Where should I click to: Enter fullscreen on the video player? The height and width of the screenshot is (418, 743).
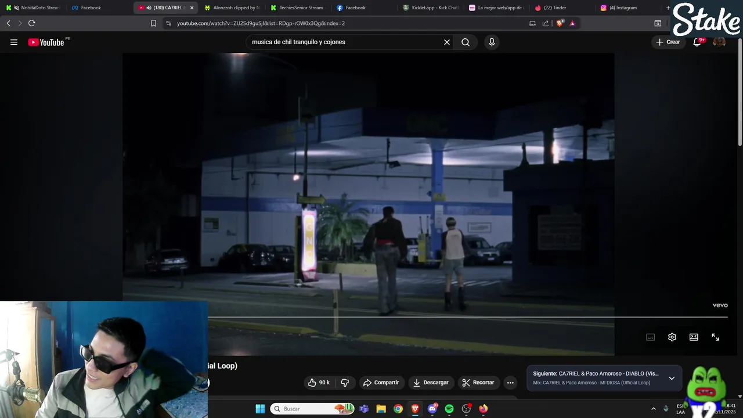coord(716,337)
